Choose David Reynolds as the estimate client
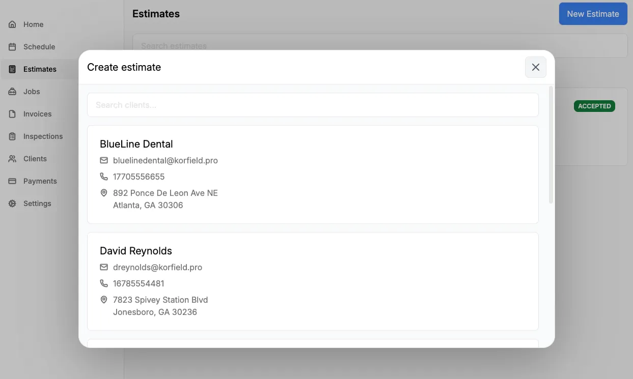The width and height of the screenshot is (633, 379). (313, 281)
